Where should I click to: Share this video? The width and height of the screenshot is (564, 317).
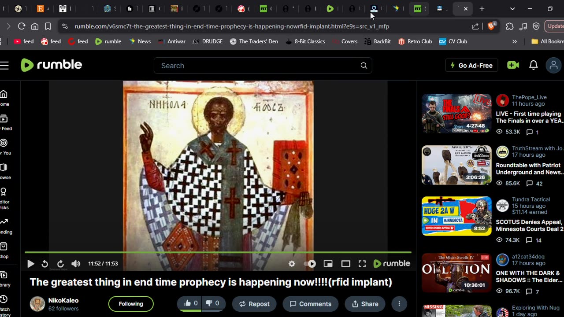[365, 304]
